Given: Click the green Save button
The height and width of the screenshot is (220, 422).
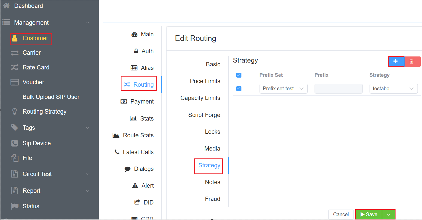Looking at the screenshot, I should click(x=369, y=214).
